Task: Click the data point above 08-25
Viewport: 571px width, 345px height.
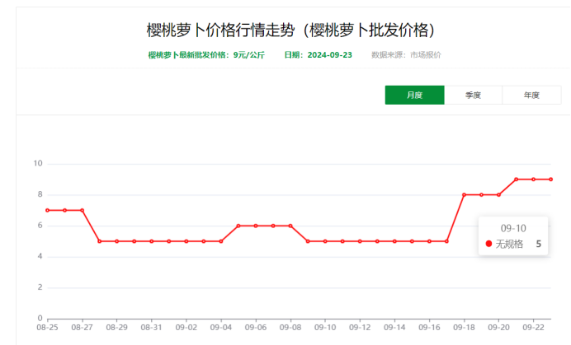Action: pyautogui.click(x=47, y=210)
